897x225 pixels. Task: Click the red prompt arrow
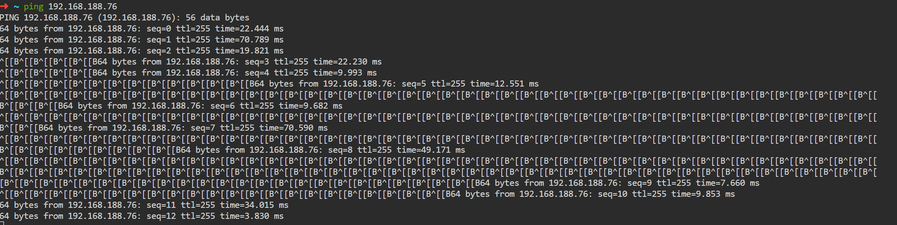(x=4, y=7)
